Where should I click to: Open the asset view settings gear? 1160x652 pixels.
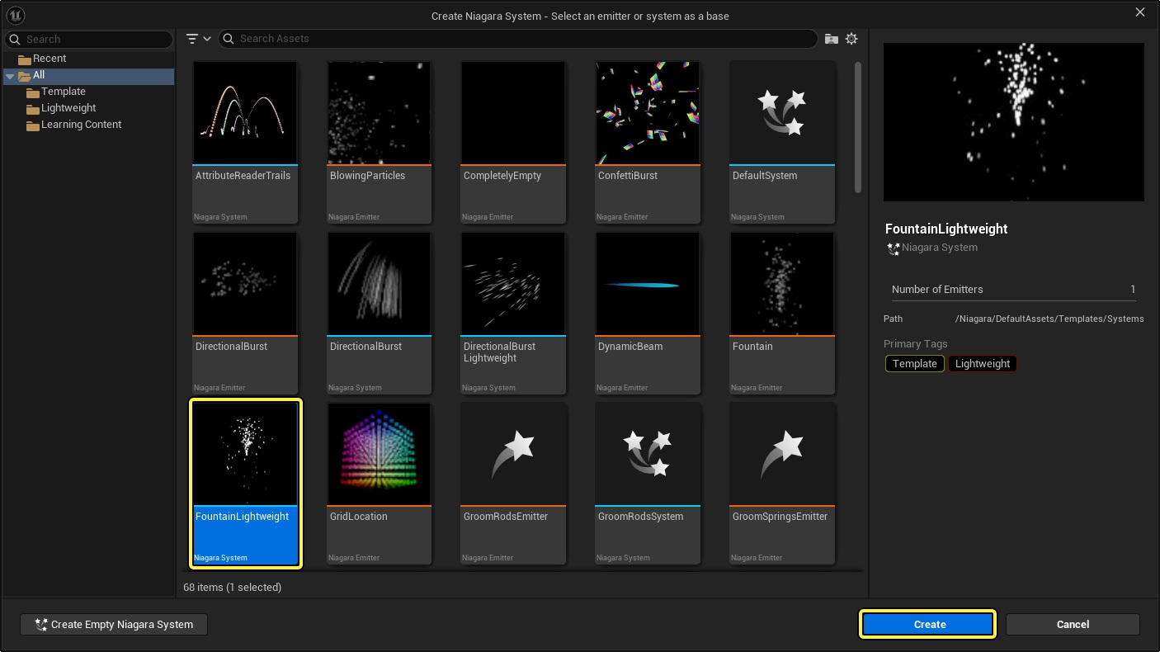(851, 39)
